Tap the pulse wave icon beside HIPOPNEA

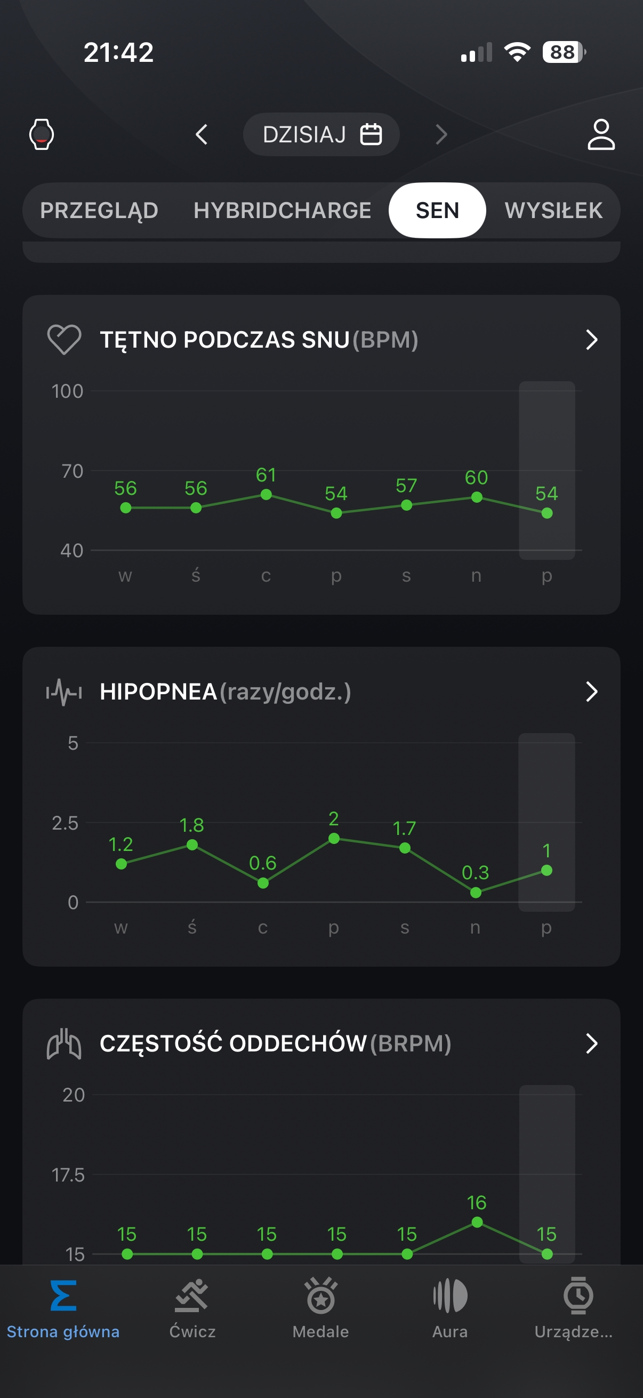(64, 692)
